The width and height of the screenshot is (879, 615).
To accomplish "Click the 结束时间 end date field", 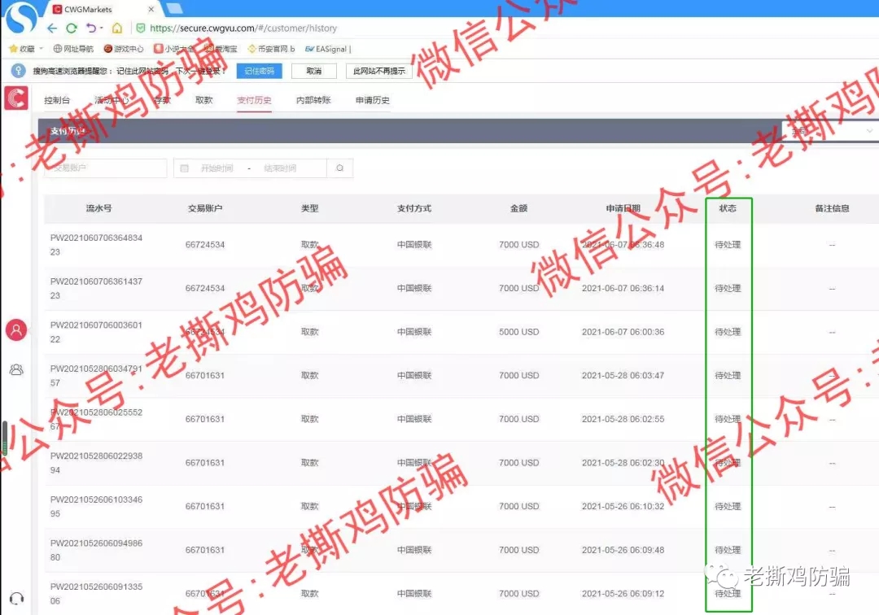I will point(280,168).
